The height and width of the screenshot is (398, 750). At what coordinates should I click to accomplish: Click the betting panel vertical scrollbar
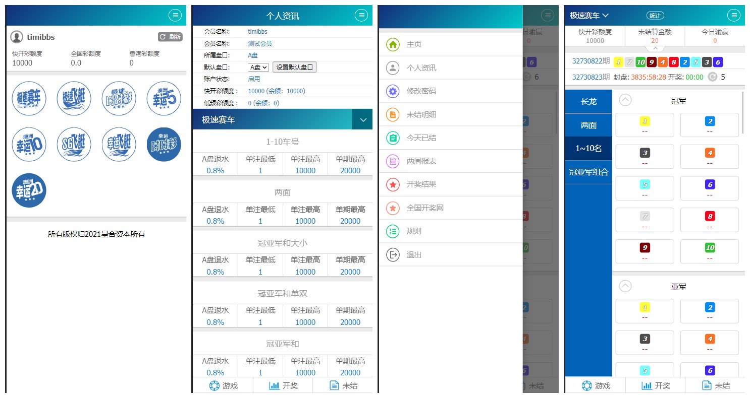click(x=743, y=112)
